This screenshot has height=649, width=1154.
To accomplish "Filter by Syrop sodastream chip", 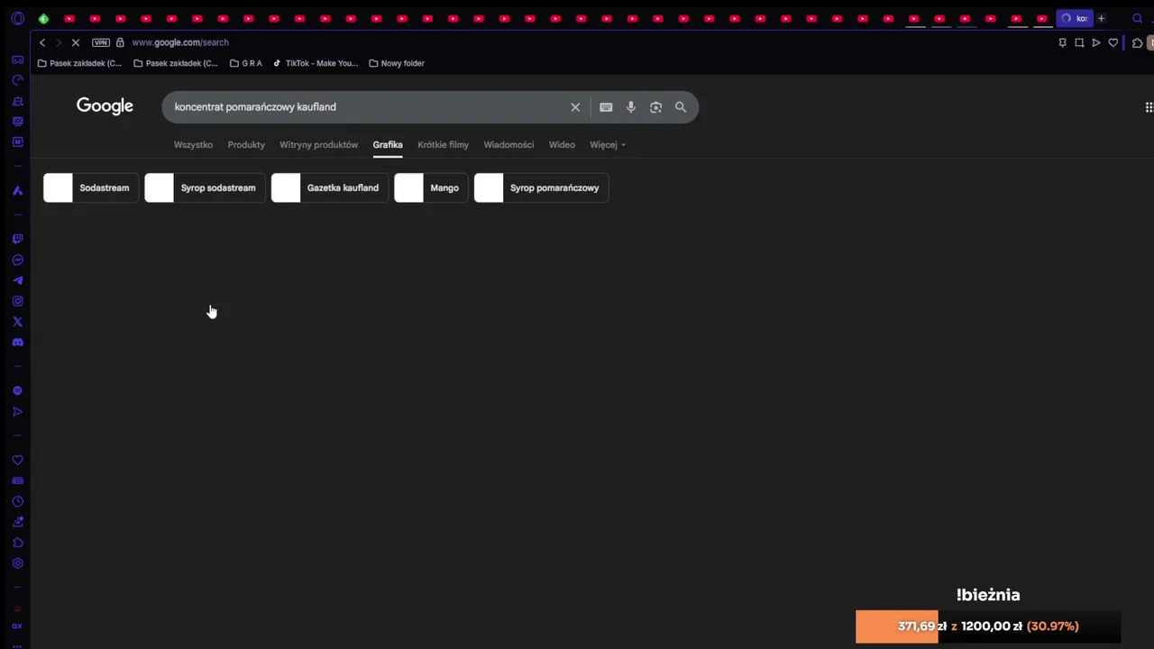I will 205,187.
